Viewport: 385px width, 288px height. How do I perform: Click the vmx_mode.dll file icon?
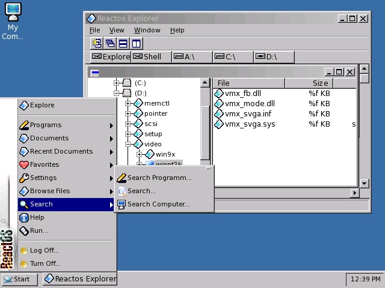[218, 104]
